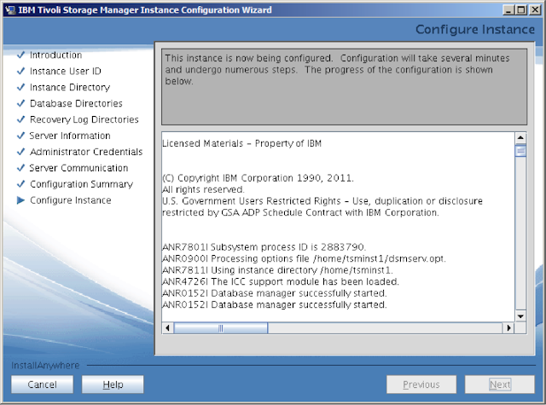Click the checkmark next to Server Information
This screenshot has width=546, height=405.
point(20,136)
